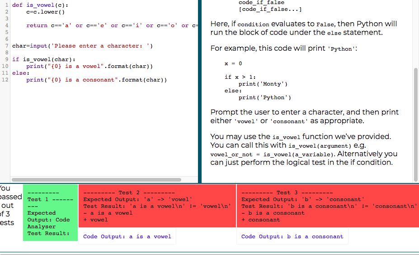Click the red Test 2 result box
This screenshot has width=419, height=255.
pos(157,206)
